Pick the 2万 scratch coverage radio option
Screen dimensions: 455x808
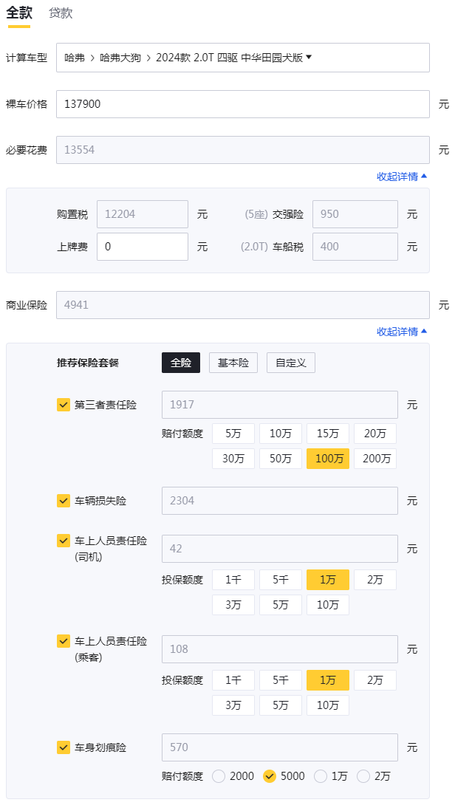(363, 776)
